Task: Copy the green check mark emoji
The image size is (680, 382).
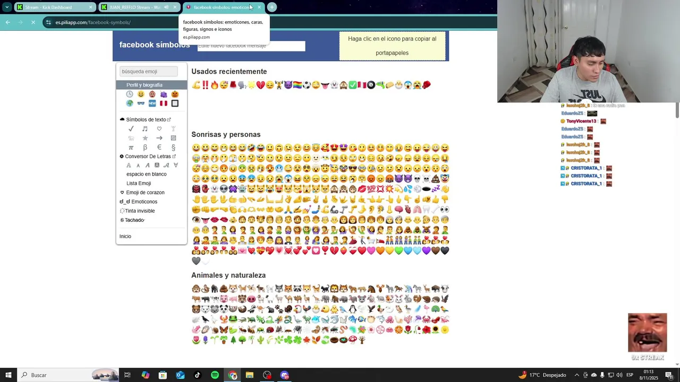Action: [x=352, y=85]
